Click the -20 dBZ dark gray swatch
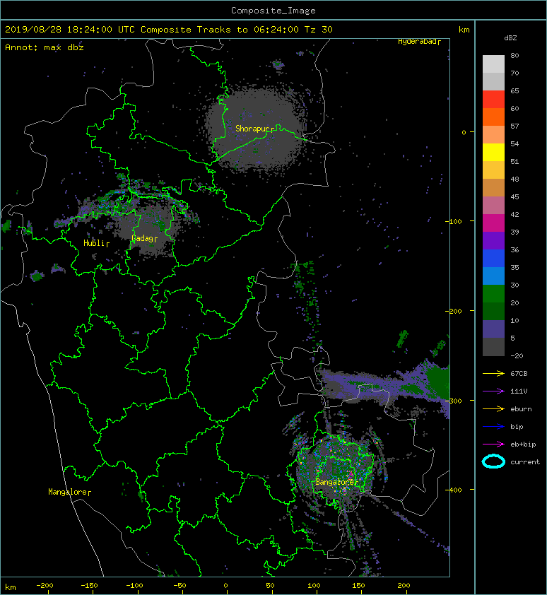This screenshot has width=547, height=595. click(493, 346)
